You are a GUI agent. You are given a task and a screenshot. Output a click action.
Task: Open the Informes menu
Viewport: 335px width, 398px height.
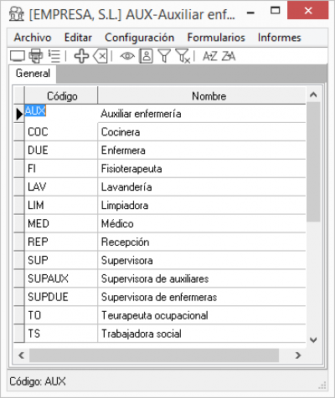[280, 38]
